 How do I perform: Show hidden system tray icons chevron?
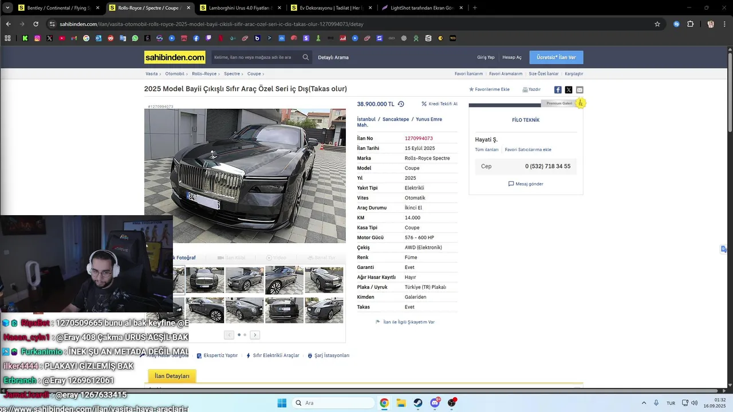click(x=644, y=403)
